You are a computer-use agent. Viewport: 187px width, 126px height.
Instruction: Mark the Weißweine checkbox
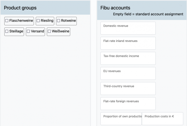click(49, 31)
